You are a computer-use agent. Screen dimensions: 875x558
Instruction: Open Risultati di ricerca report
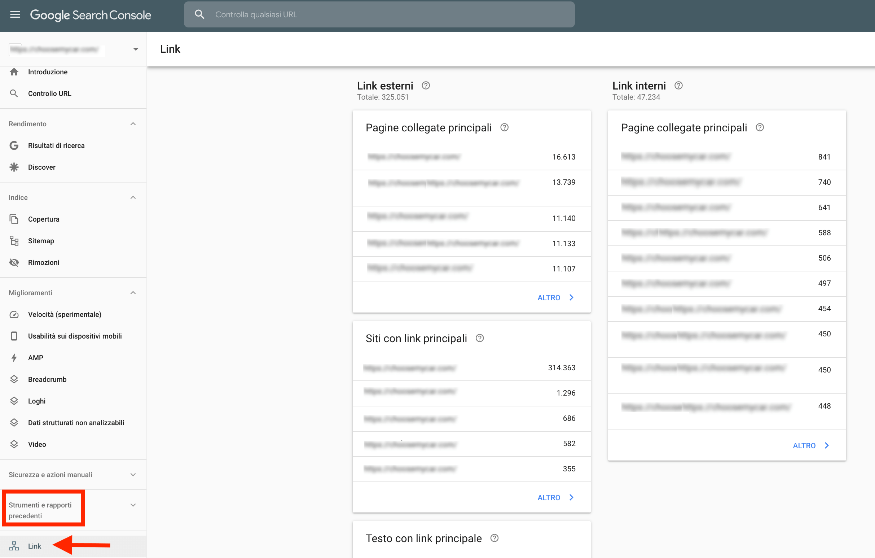click(x=56, y=145)
